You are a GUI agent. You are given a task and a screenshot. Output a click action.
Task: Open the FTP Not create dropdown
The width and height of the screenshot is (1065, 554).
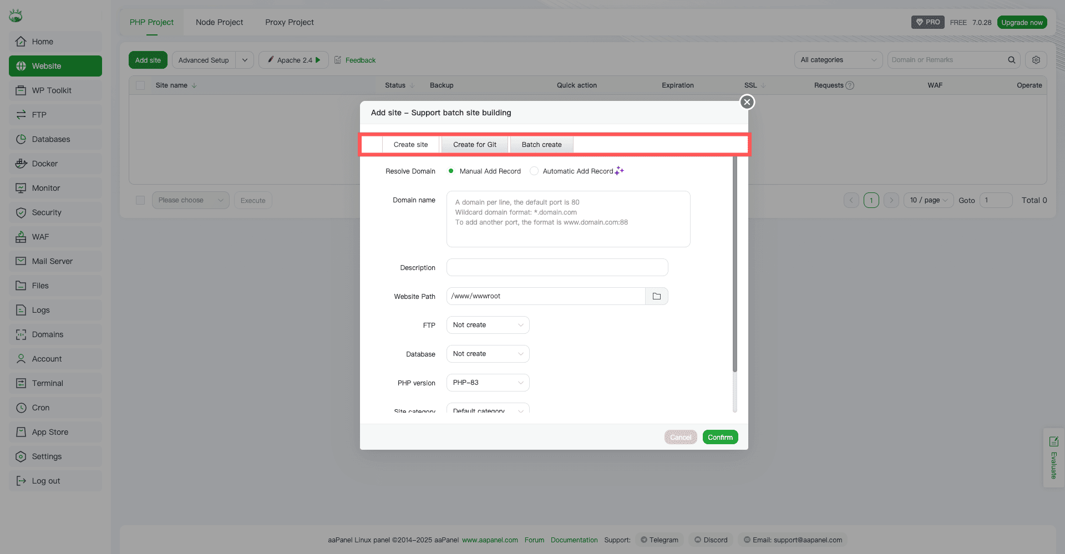(x=488, y=325)
